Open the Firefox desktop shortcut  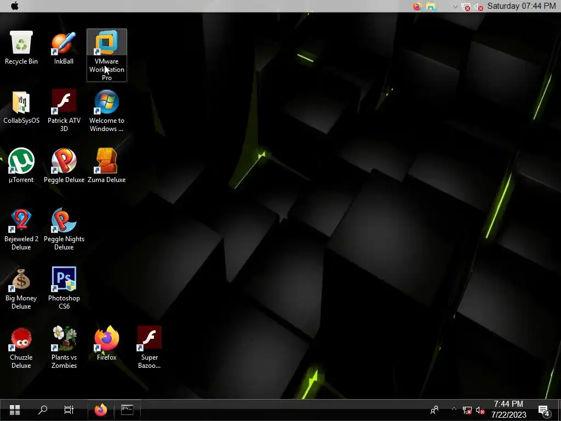107,343
